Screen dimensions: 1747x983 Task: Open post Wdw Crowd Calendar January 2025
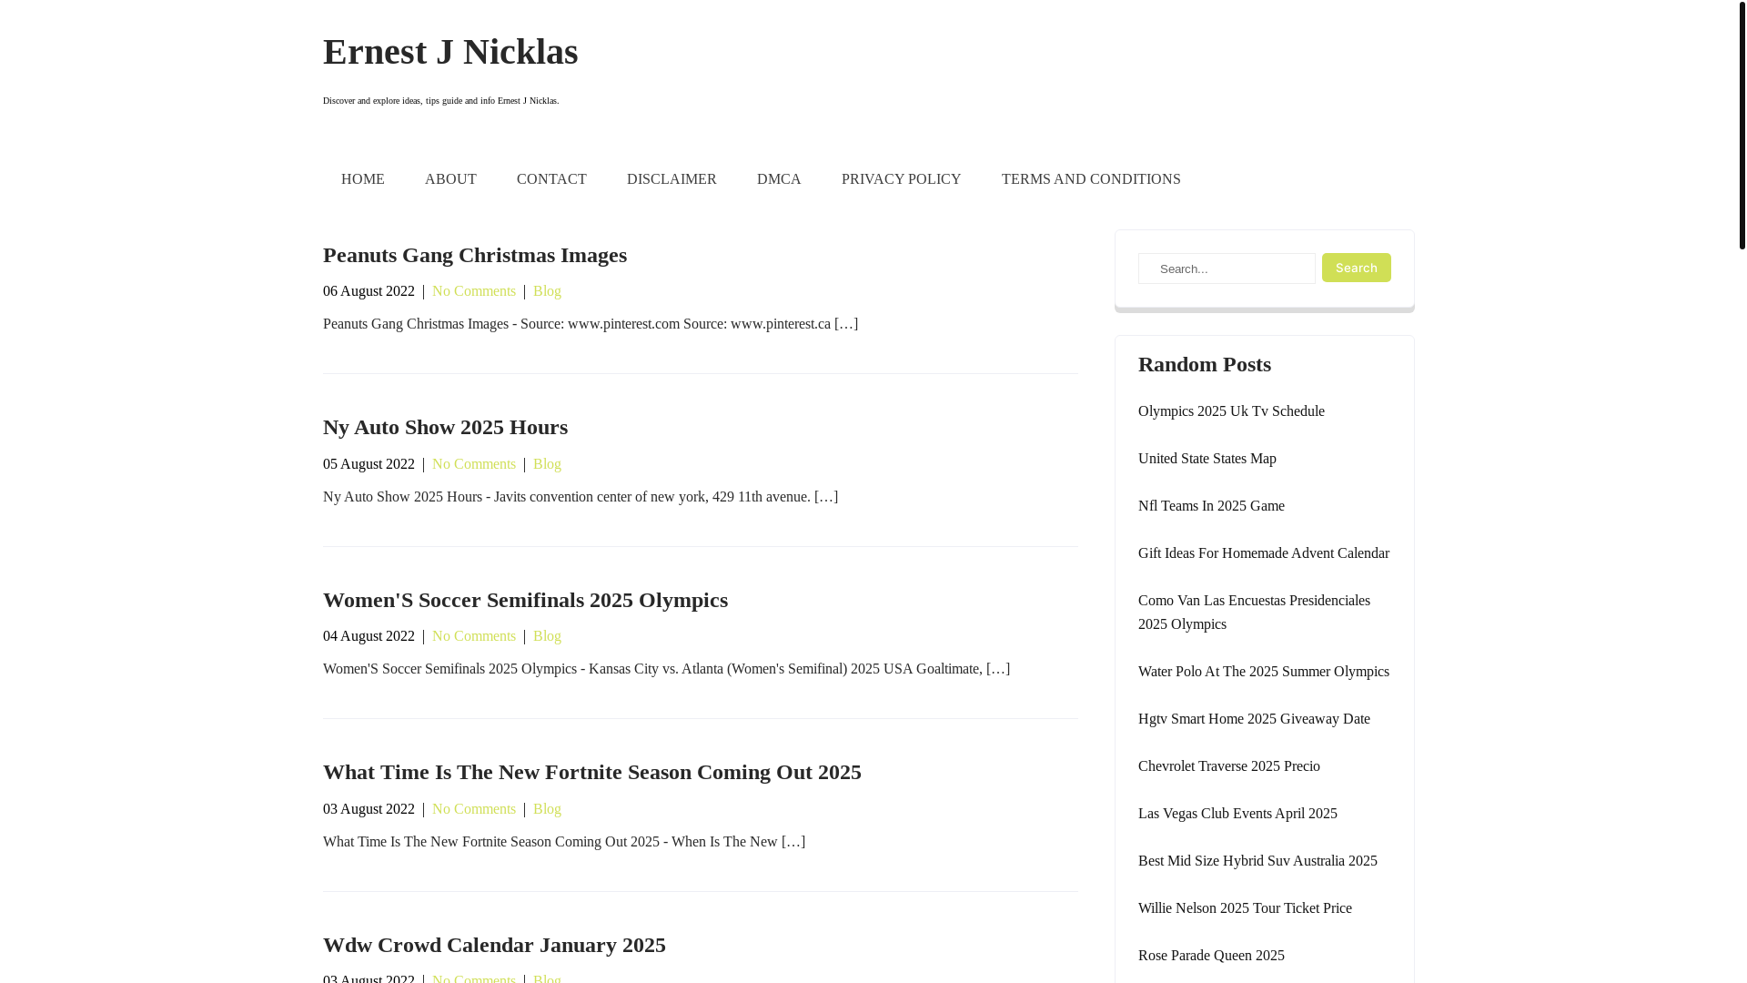(494, 945)
